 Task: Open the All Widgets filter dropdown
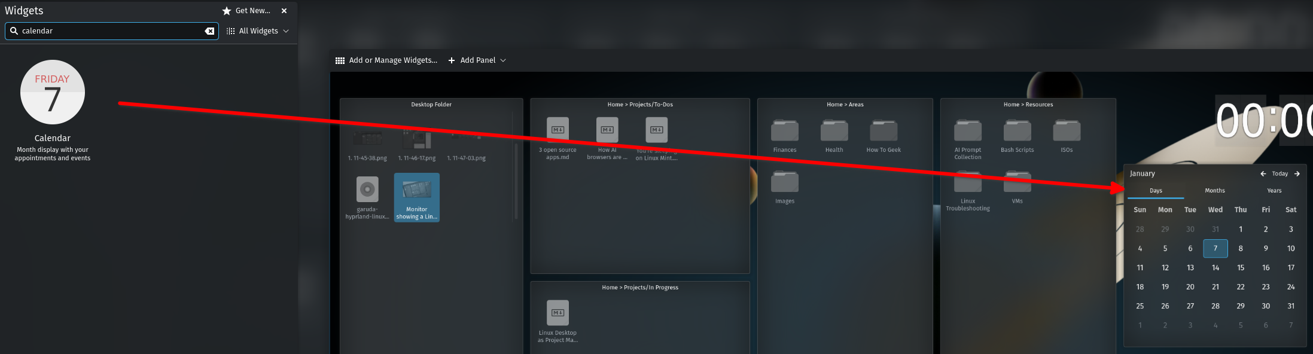tap(258, 31)
